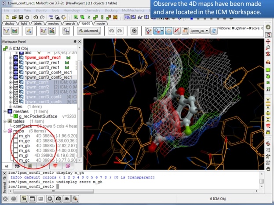Click the Open file folder icon

14,16
